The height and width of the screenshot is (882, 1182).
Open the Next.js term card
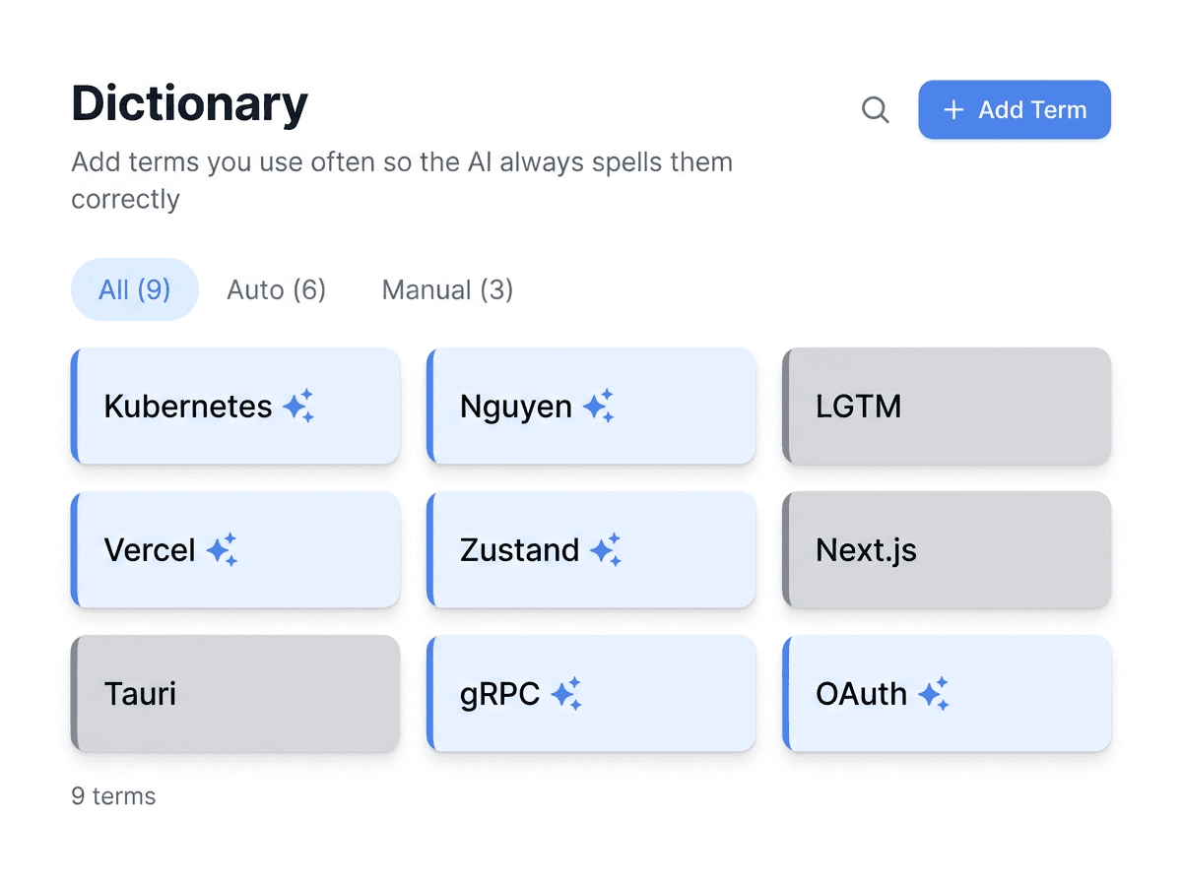[x=947, y=549]
